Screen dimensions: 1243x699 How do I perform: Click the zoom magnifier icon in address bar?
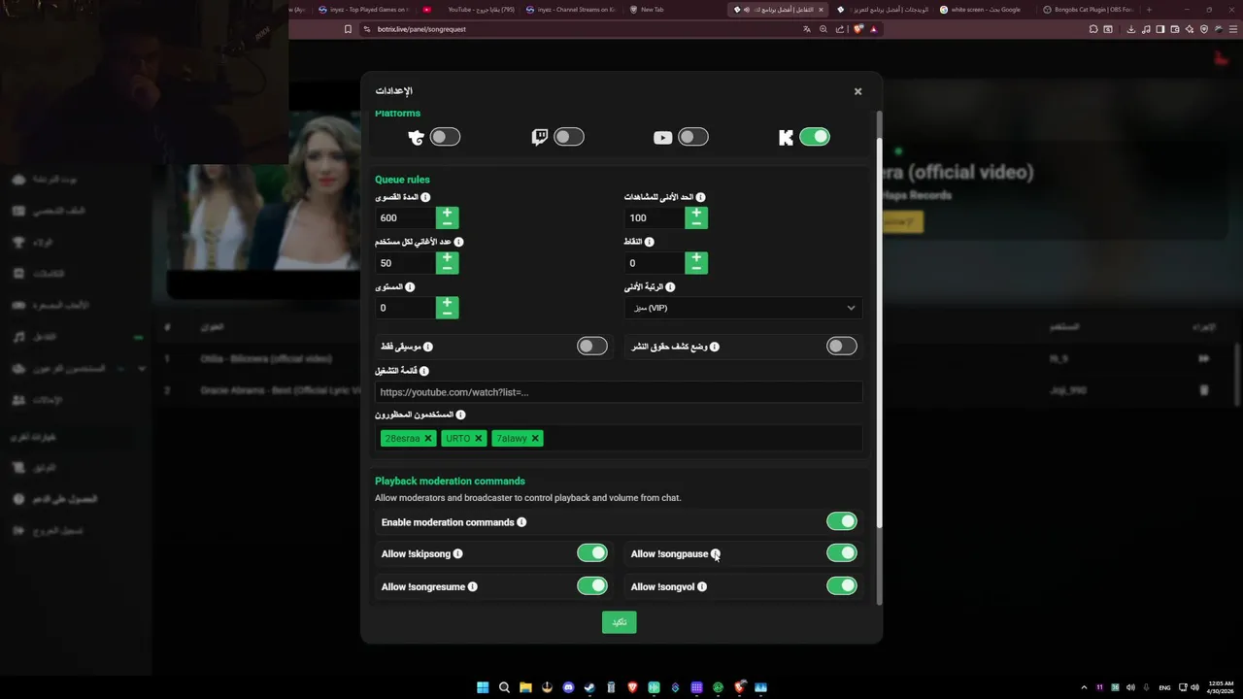click(823, 29)
